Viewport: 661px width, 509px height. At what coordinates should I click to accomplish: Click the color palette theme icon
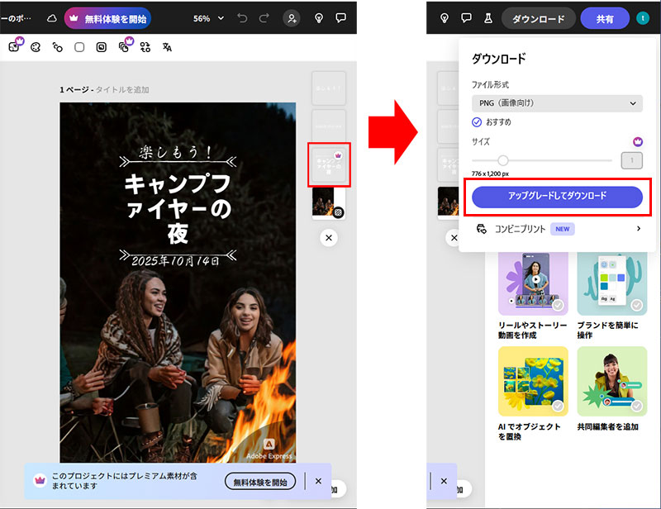tap(36, 47)
